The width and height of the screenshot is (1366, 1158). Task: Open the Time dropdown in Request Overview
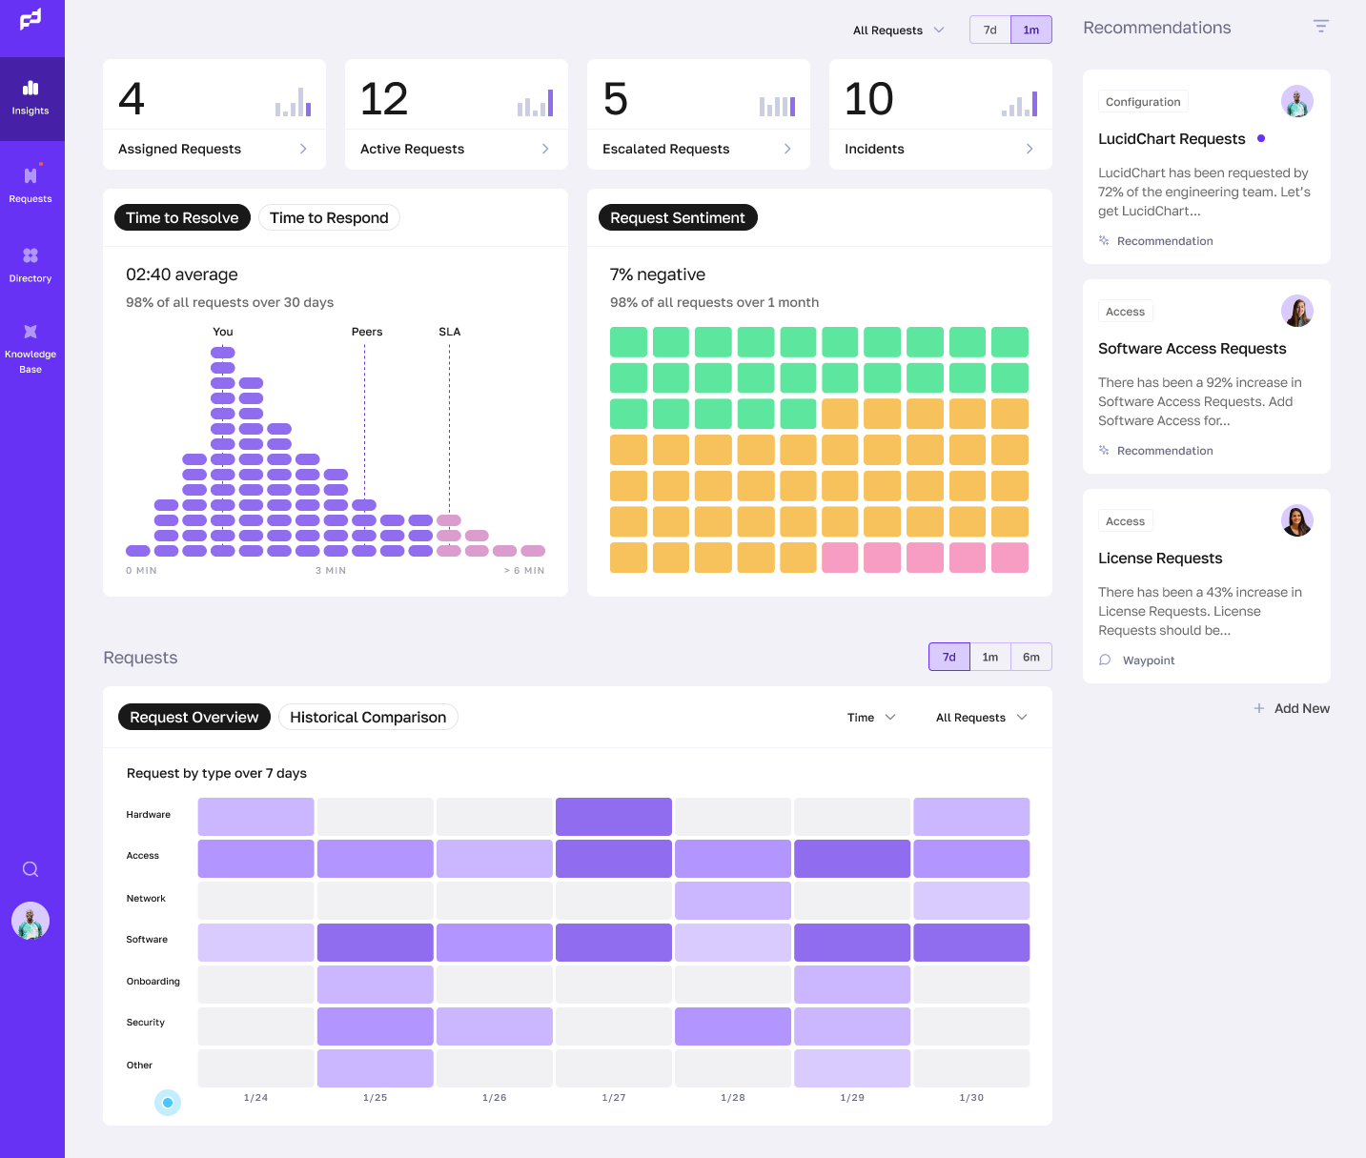pos(871,717)
